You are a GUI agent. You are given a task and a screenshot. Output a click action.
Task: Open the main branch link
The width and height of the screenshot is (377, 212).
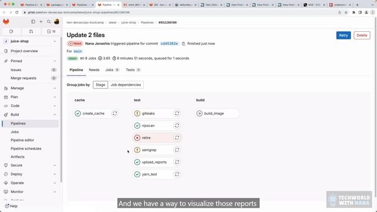click(x=78, y=51)
